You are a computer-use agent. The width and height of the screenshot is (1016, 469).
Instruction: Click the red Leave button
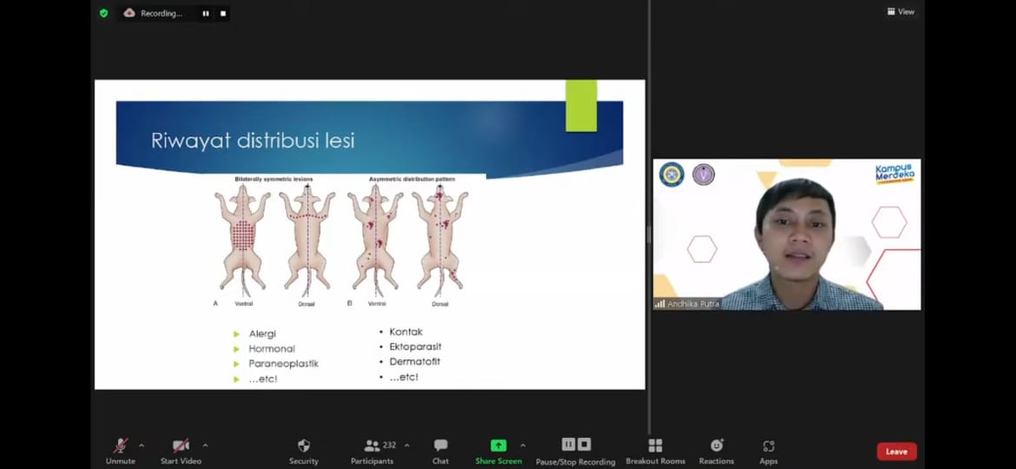896,452
